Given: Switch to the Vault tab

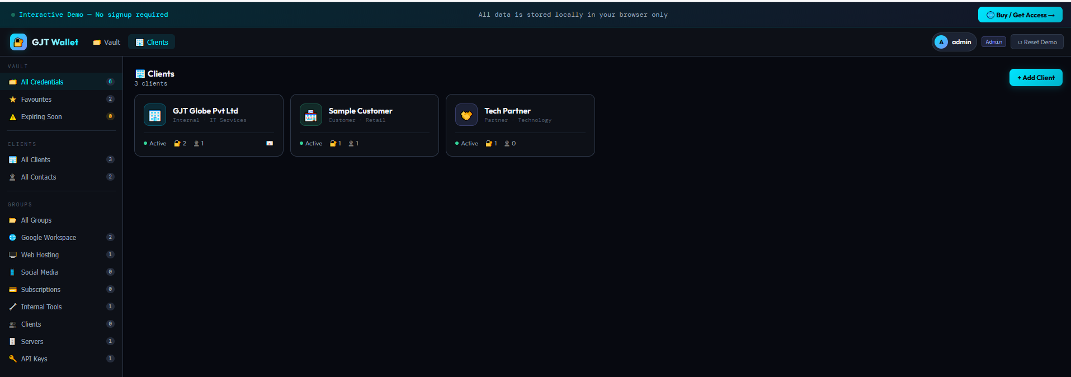Looking at the screenshot, I should pos(106,42).
